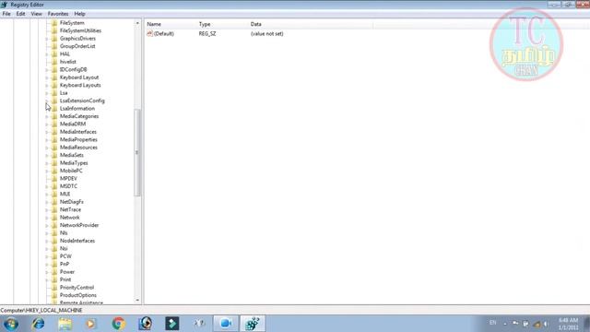Open the File menu

6,14
